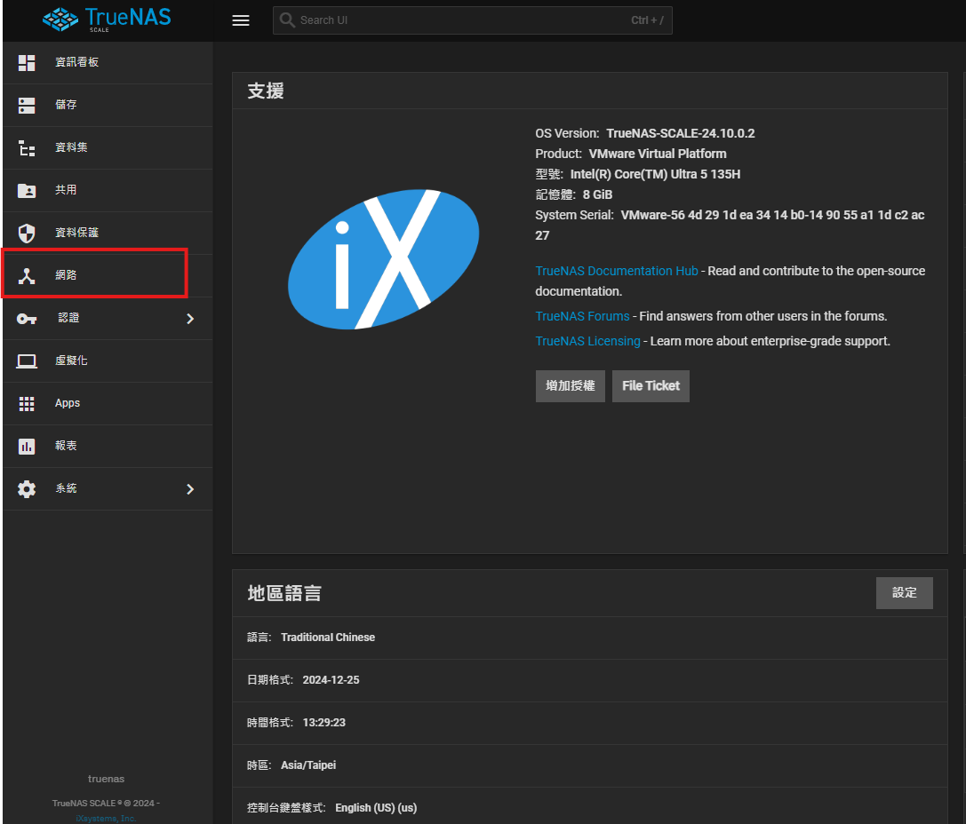
Task: Click the virtualization (虛擬化) laptop icon
Action: [x=27, y=360]
